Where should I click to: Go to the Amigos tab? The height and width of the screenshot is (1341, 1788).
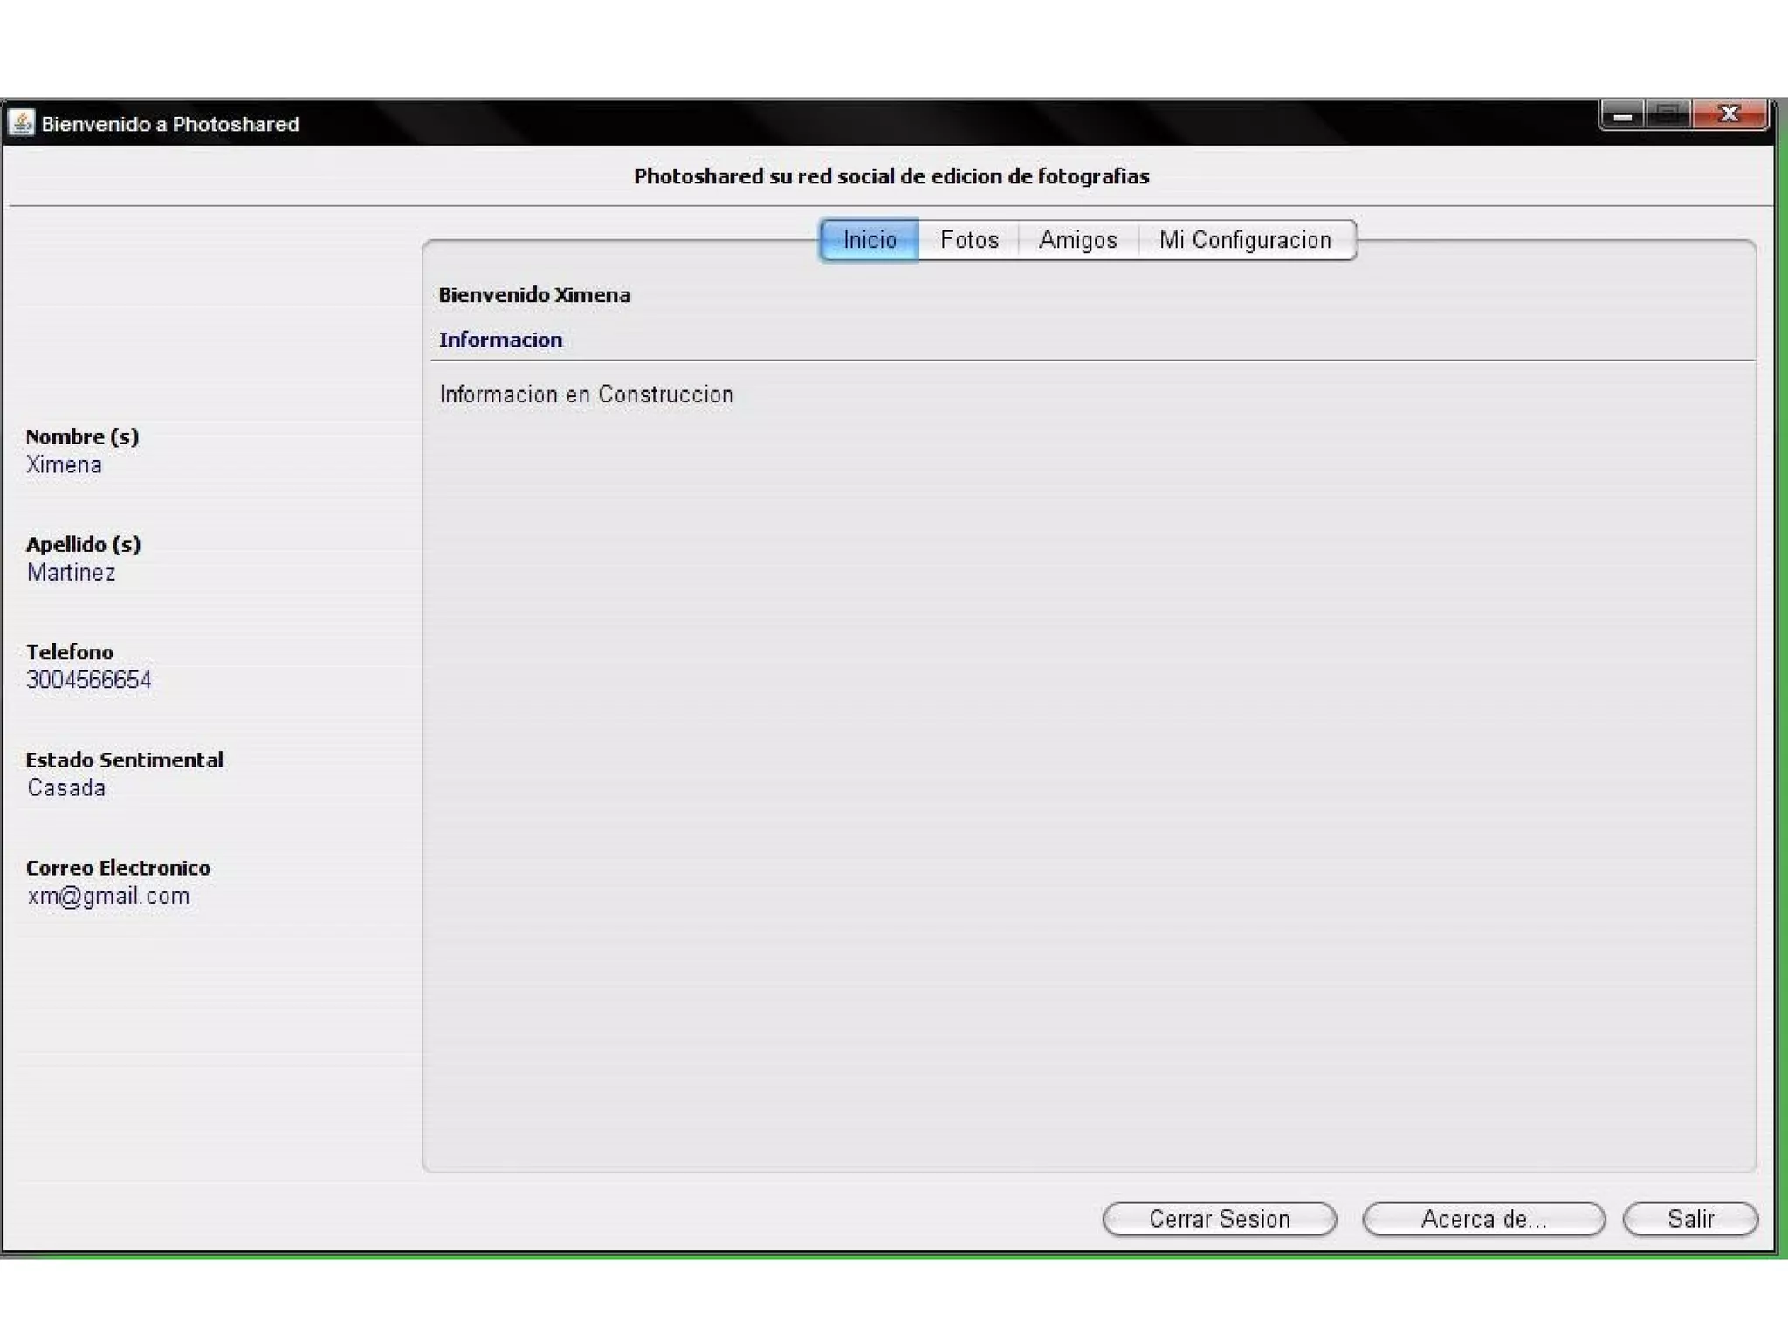[x=1077, y=240]
